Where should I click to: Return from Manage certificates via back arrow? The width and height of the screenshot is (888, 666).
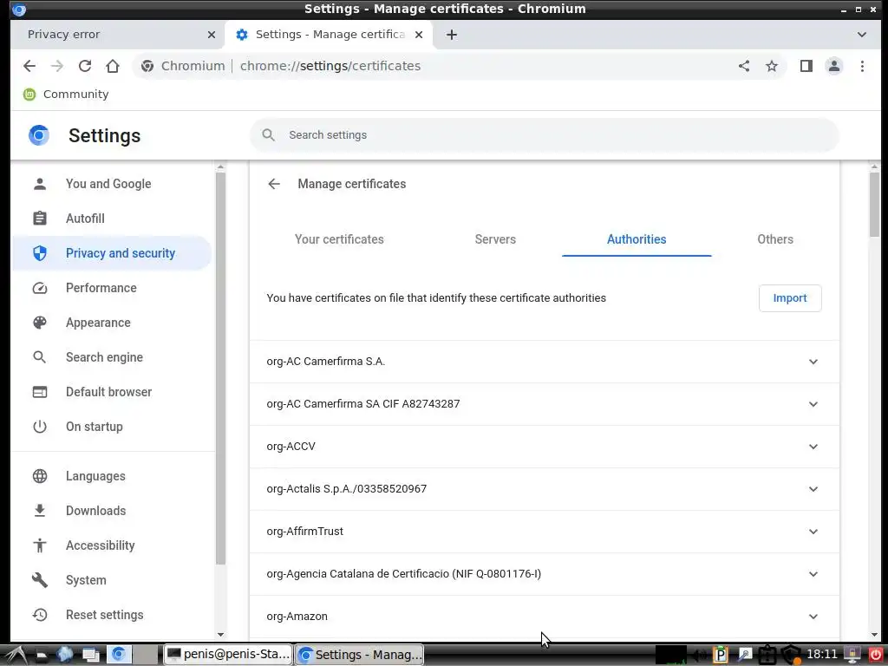(274, 184)
